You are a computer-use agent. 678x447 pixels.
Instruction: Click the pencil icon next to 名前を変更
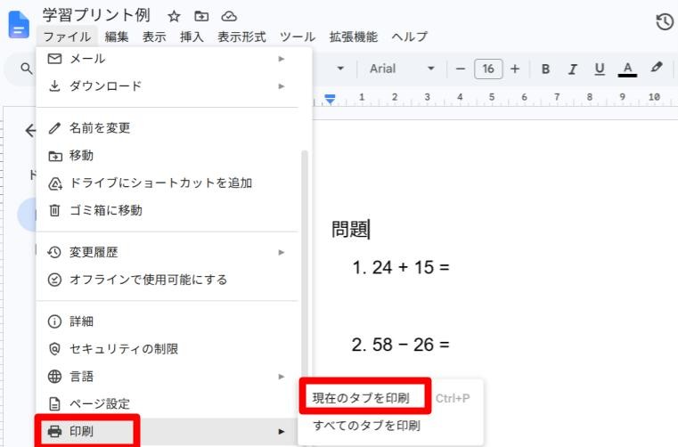coord(54,128)
